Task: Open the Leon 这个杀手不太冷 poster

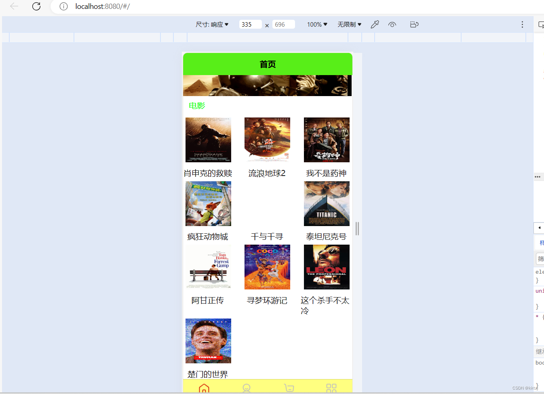Action: coord(327,267)
